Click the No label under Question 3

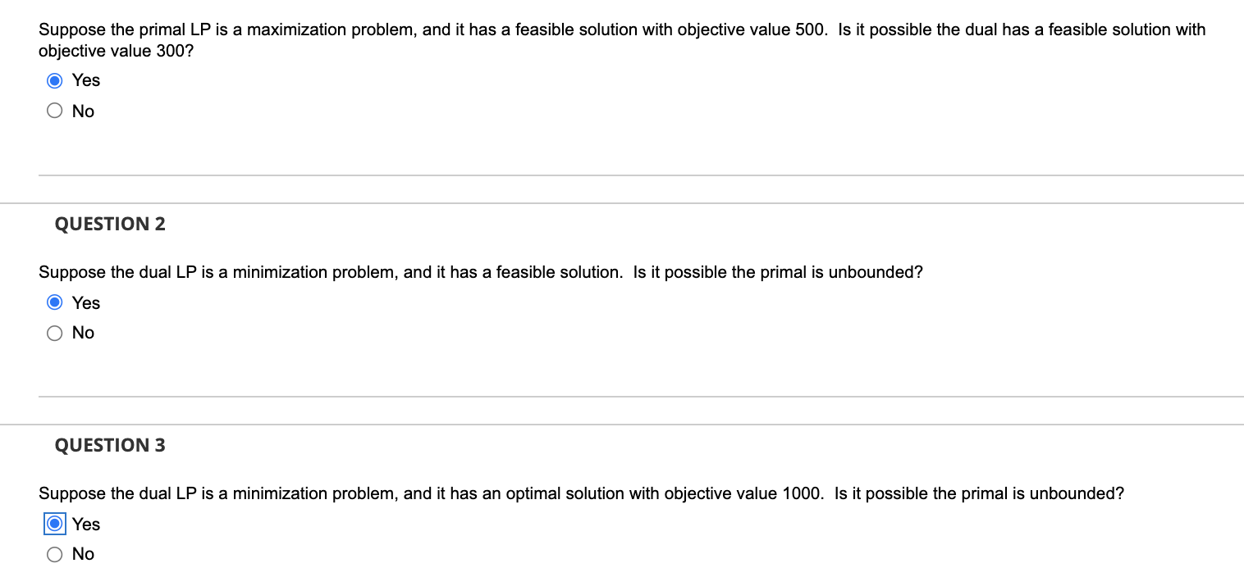point(83,554)
